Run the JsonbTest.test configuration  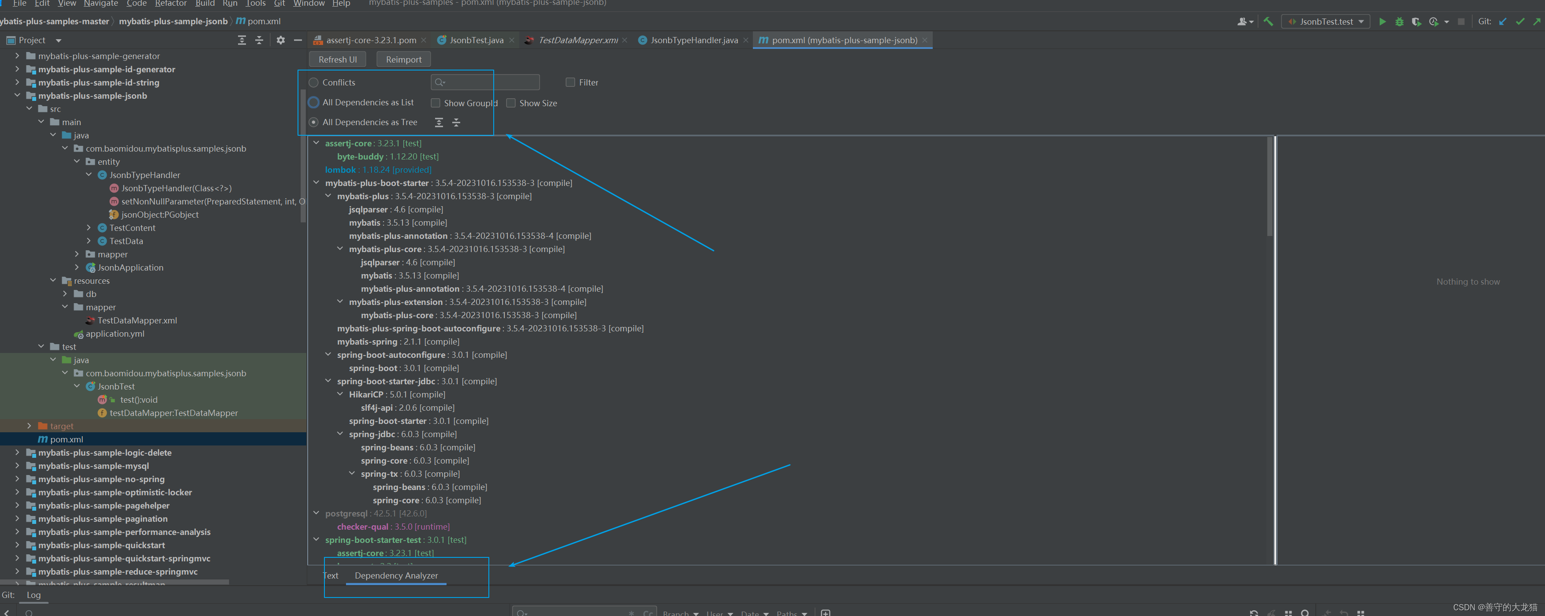[x=1382, y=22]
